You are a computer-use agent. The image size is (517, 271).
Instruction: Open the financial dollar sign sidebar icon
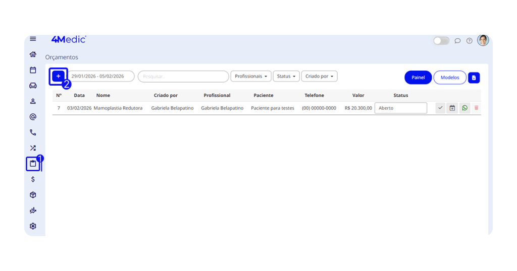[x=33, y=179]
